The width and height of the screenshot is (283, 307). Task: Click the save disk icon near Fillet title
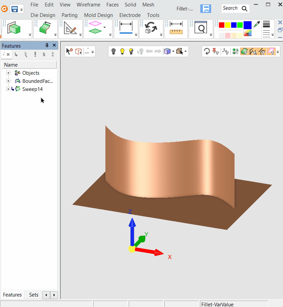[205, 9]
